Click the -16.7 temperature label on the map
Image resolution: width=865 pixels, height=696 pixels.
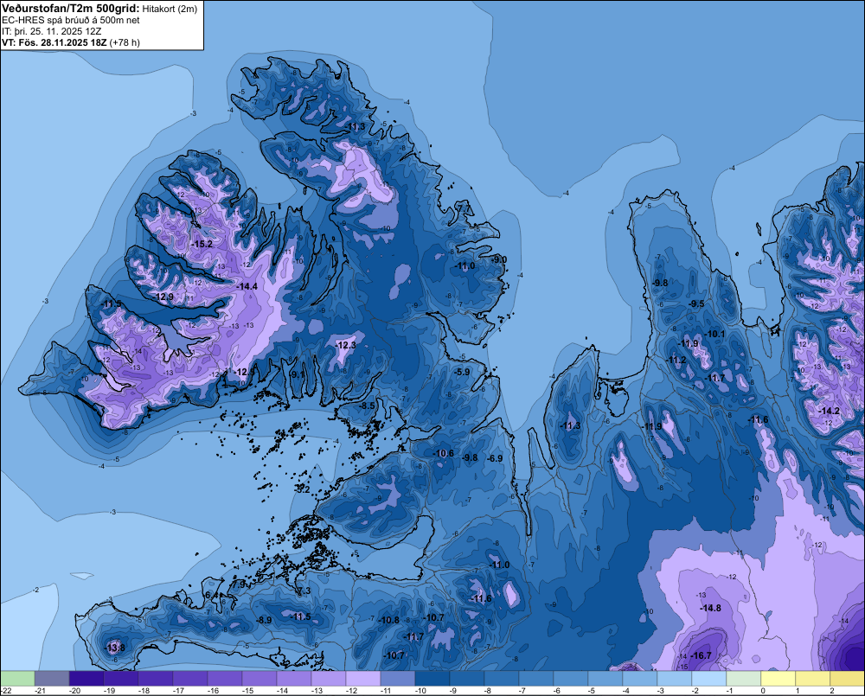(x=701, y=655)
